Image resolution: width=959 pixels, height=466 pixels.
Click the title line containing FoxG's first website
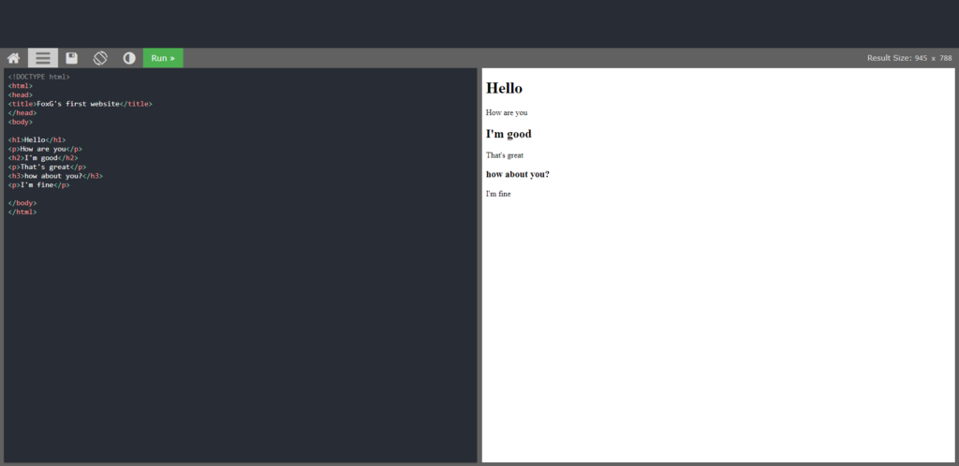pos(80,104)
